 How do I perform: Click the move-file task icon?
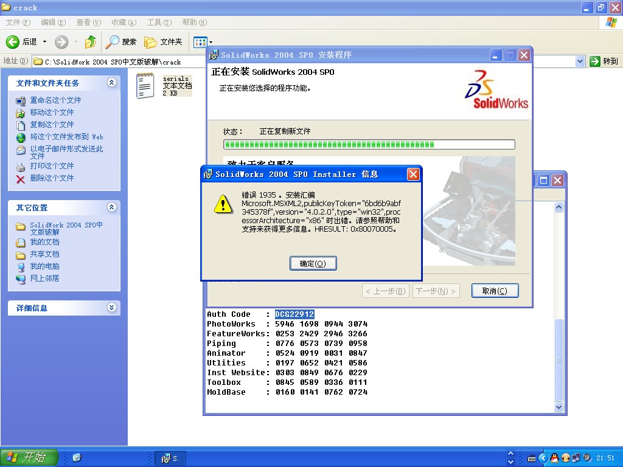(21, 113)
